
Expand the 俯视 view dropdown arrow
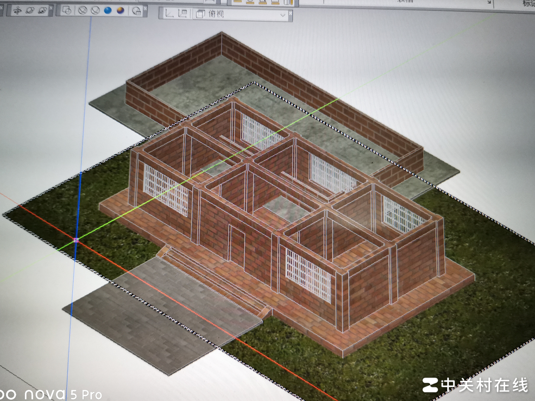[x=283, y=15]
